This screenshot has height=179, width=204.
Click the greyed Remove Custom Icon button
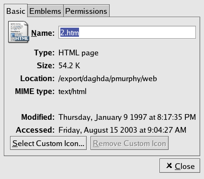(129, 143)
